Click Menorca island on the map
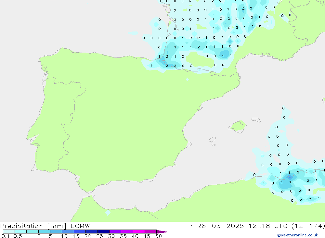This screenshot has height=238, width=325. [256, 120]
